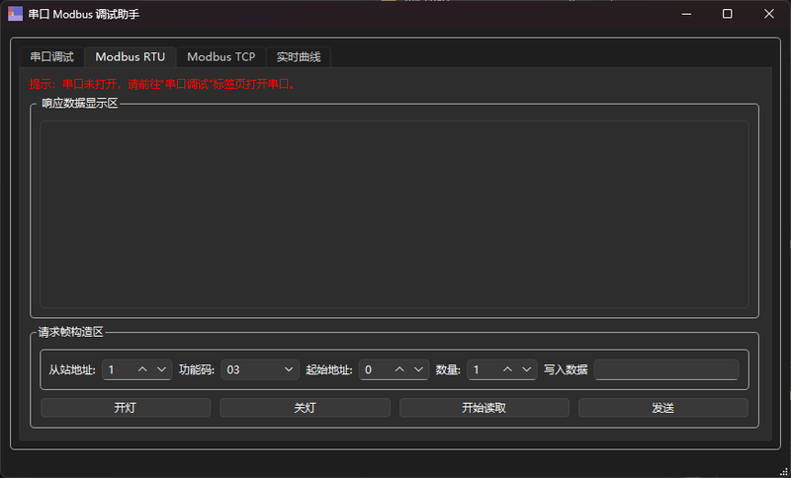Click the 写入数据 label
Viewport: 791px width, 478px height.
pos(566,369)
